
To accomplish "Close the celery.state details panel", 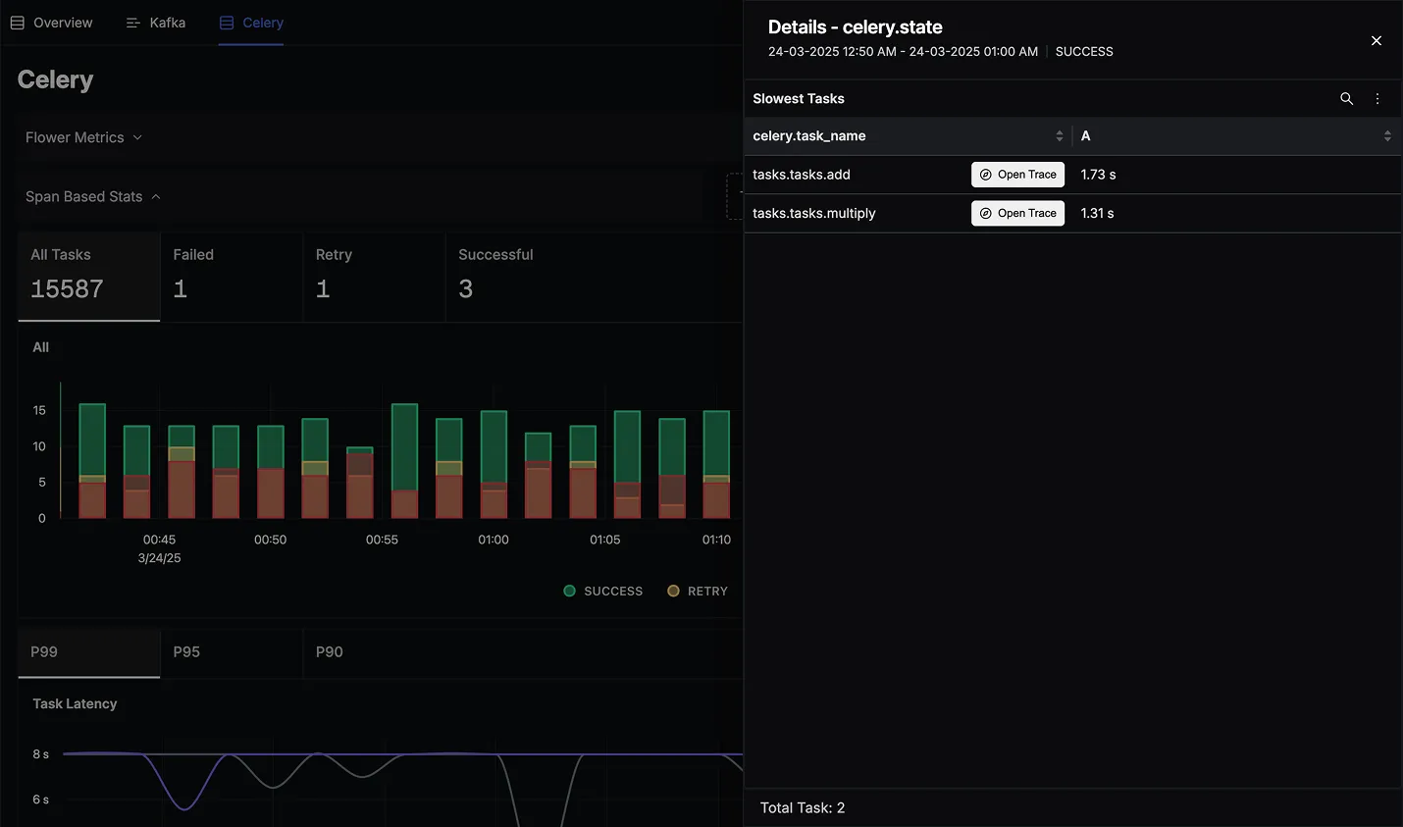I will click(1377, 40).
